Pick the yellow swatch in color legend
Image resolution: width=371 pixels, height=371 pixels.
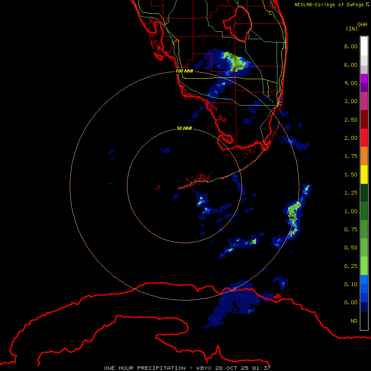(x=364, y=175)
